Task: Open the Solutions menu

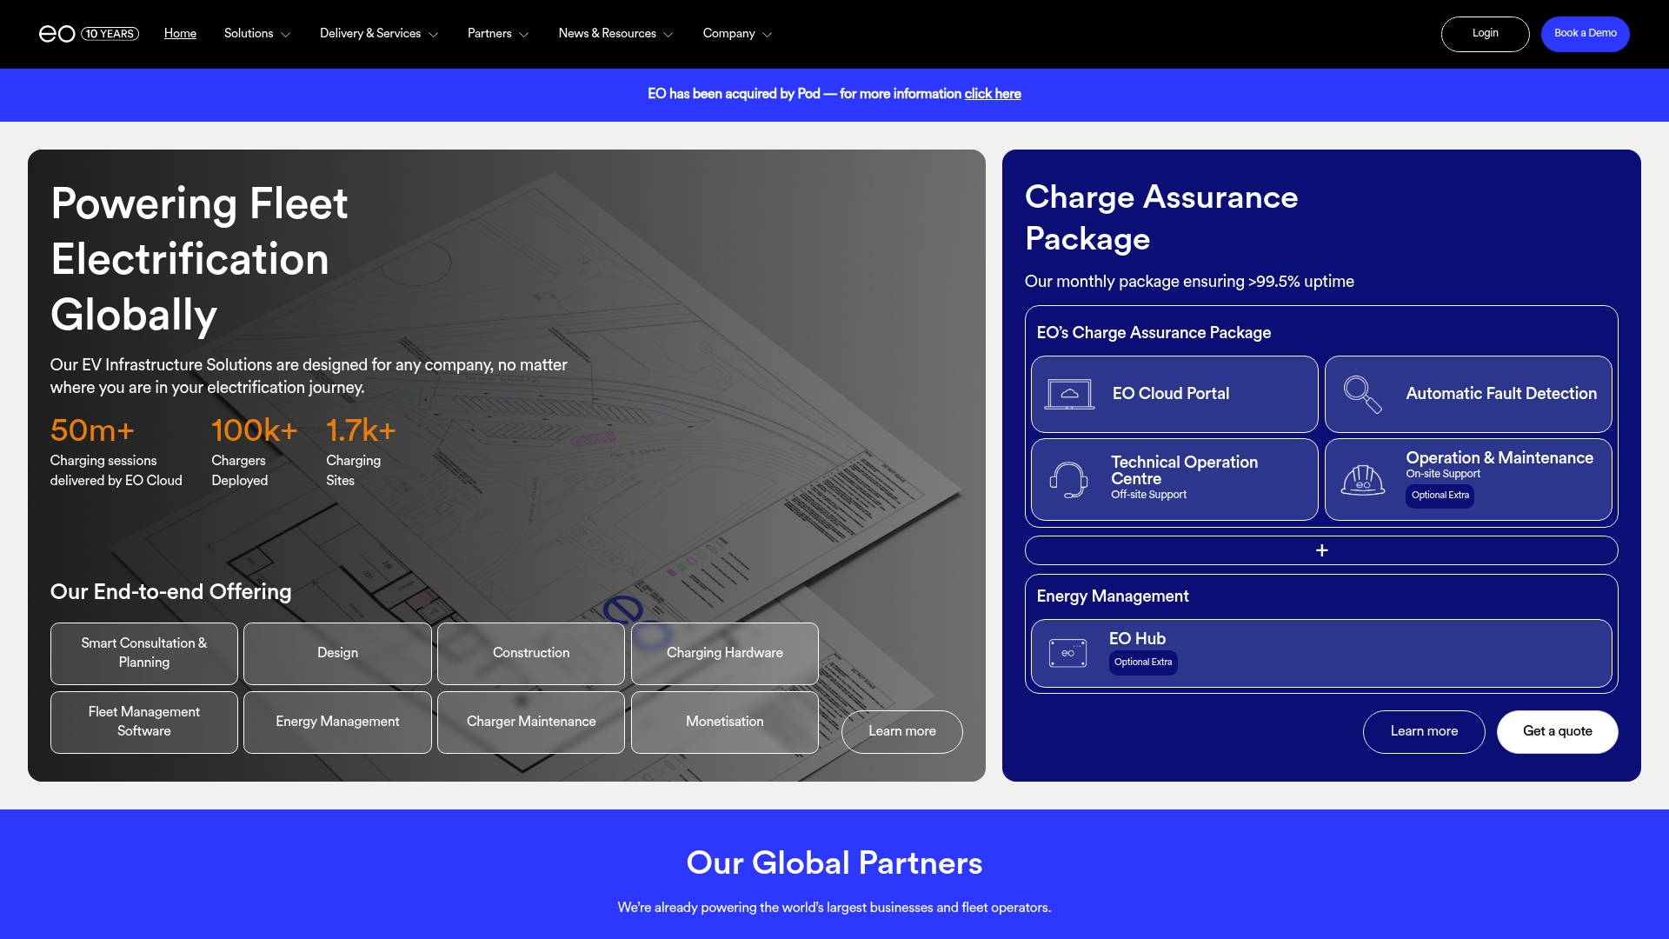Action: point(249,33)
